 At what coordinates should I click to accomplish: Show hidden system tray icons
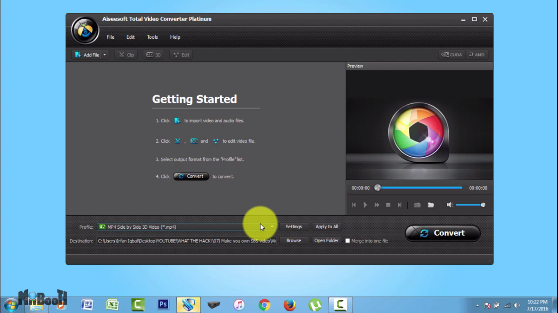[477, 305]
